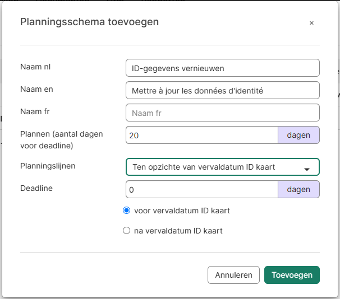The width and height of the screenshot is (340, 299).
Task: Click the 'Naam en' label
Action: [x=36, y=89]
